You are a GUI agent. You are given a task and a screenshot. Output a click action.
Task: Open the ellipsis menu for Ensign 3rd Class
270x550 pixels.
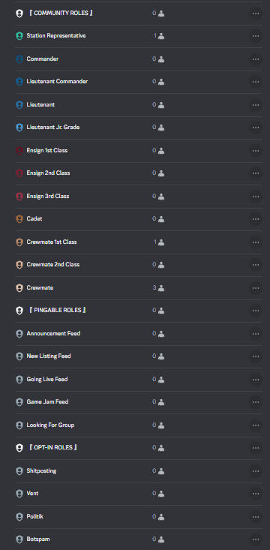(256, 197)
